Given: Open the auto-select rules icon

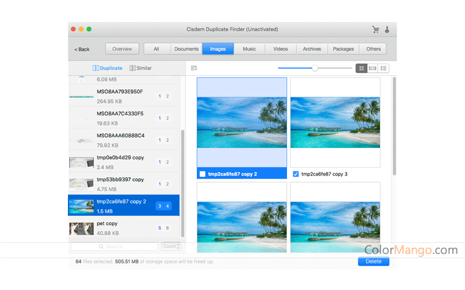Looking at the screenshot, I should [194, 68].
